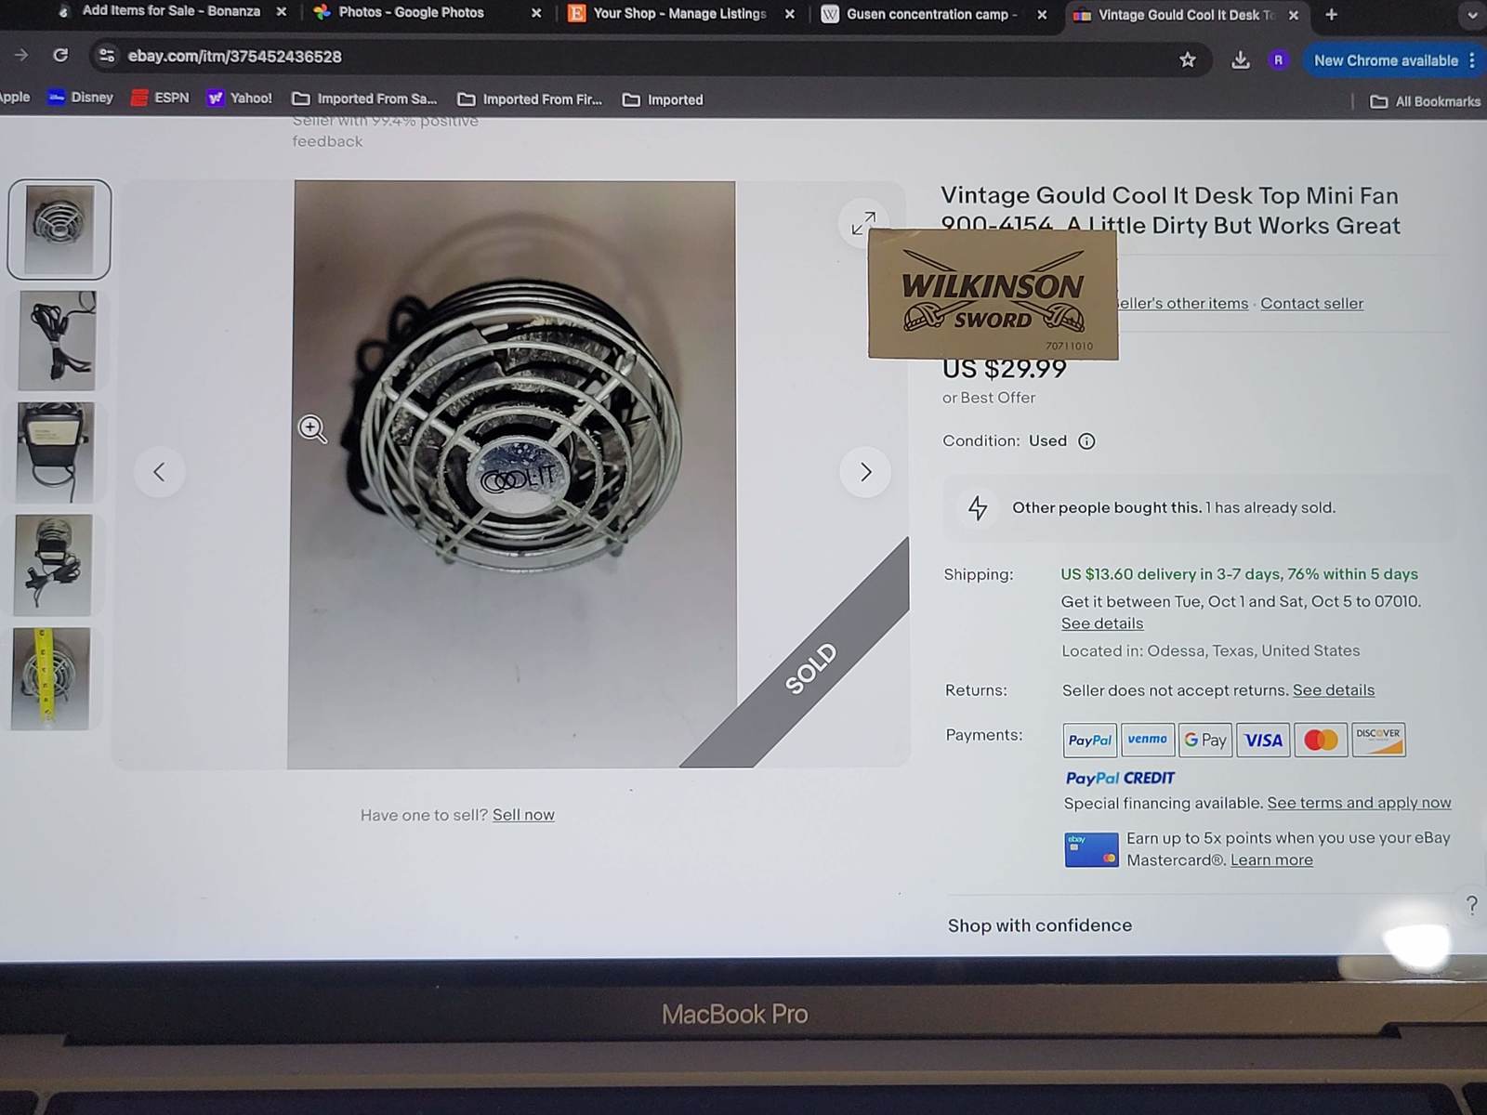1487x1115 pixels.
Task: Open the ESPN bookmark
Action: (x=160, y=98)
